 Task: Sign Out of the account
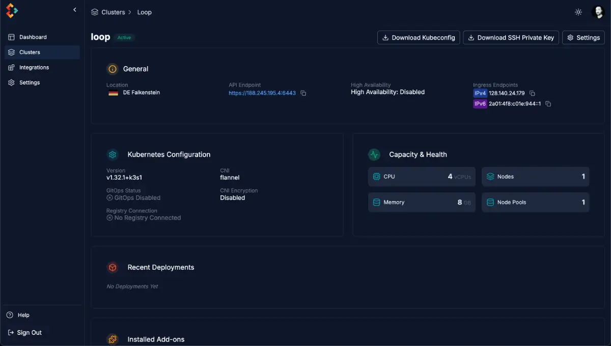pyautogui.click(x=25, y=332)
